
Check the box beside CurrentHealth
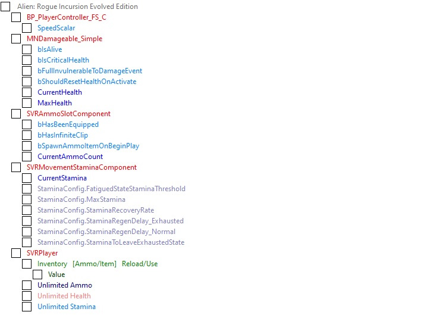coord(27,92)
